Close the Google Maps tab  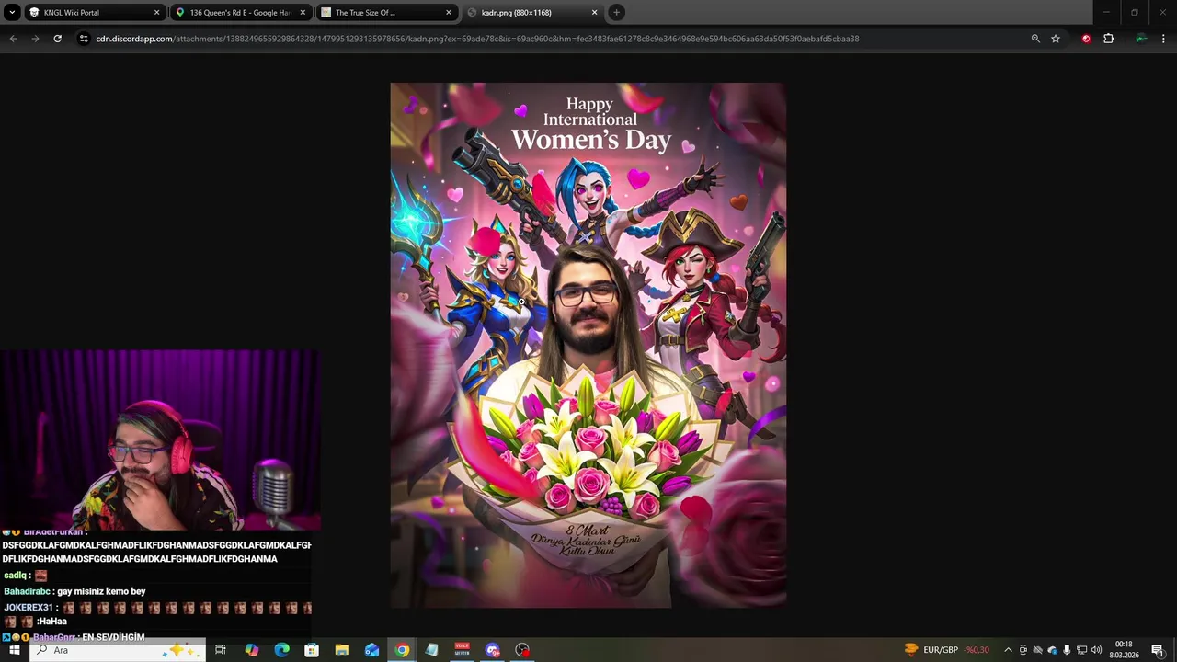coord(303,13)
